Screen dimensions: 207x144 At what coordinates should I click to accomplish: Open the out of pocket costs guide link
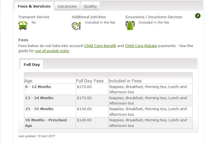52,51
